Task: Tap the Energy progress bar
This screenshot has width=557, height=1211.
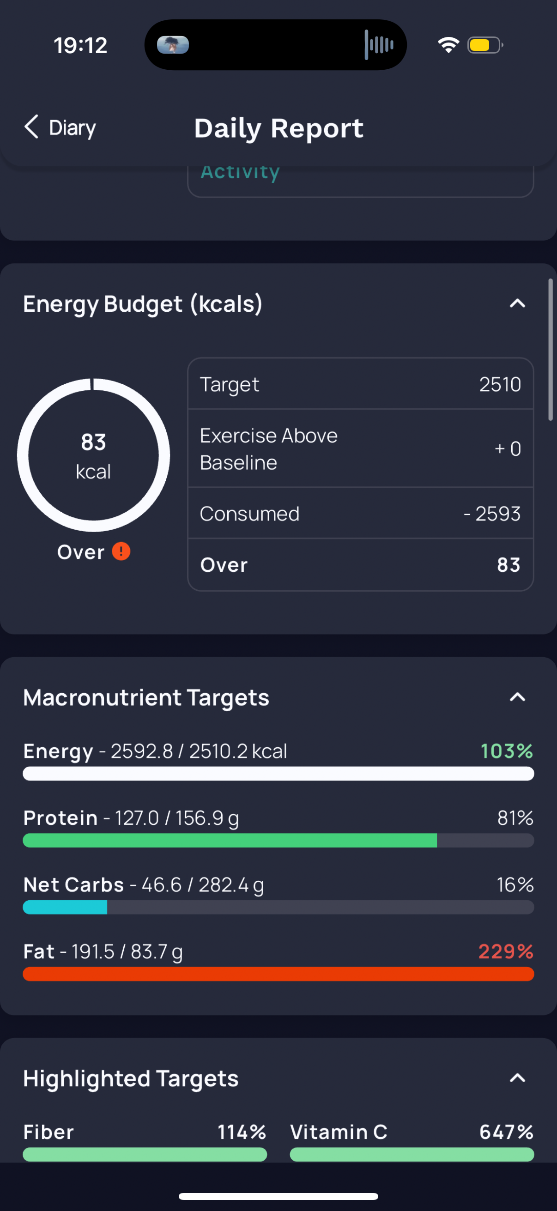Action: [x=278, y=773]
